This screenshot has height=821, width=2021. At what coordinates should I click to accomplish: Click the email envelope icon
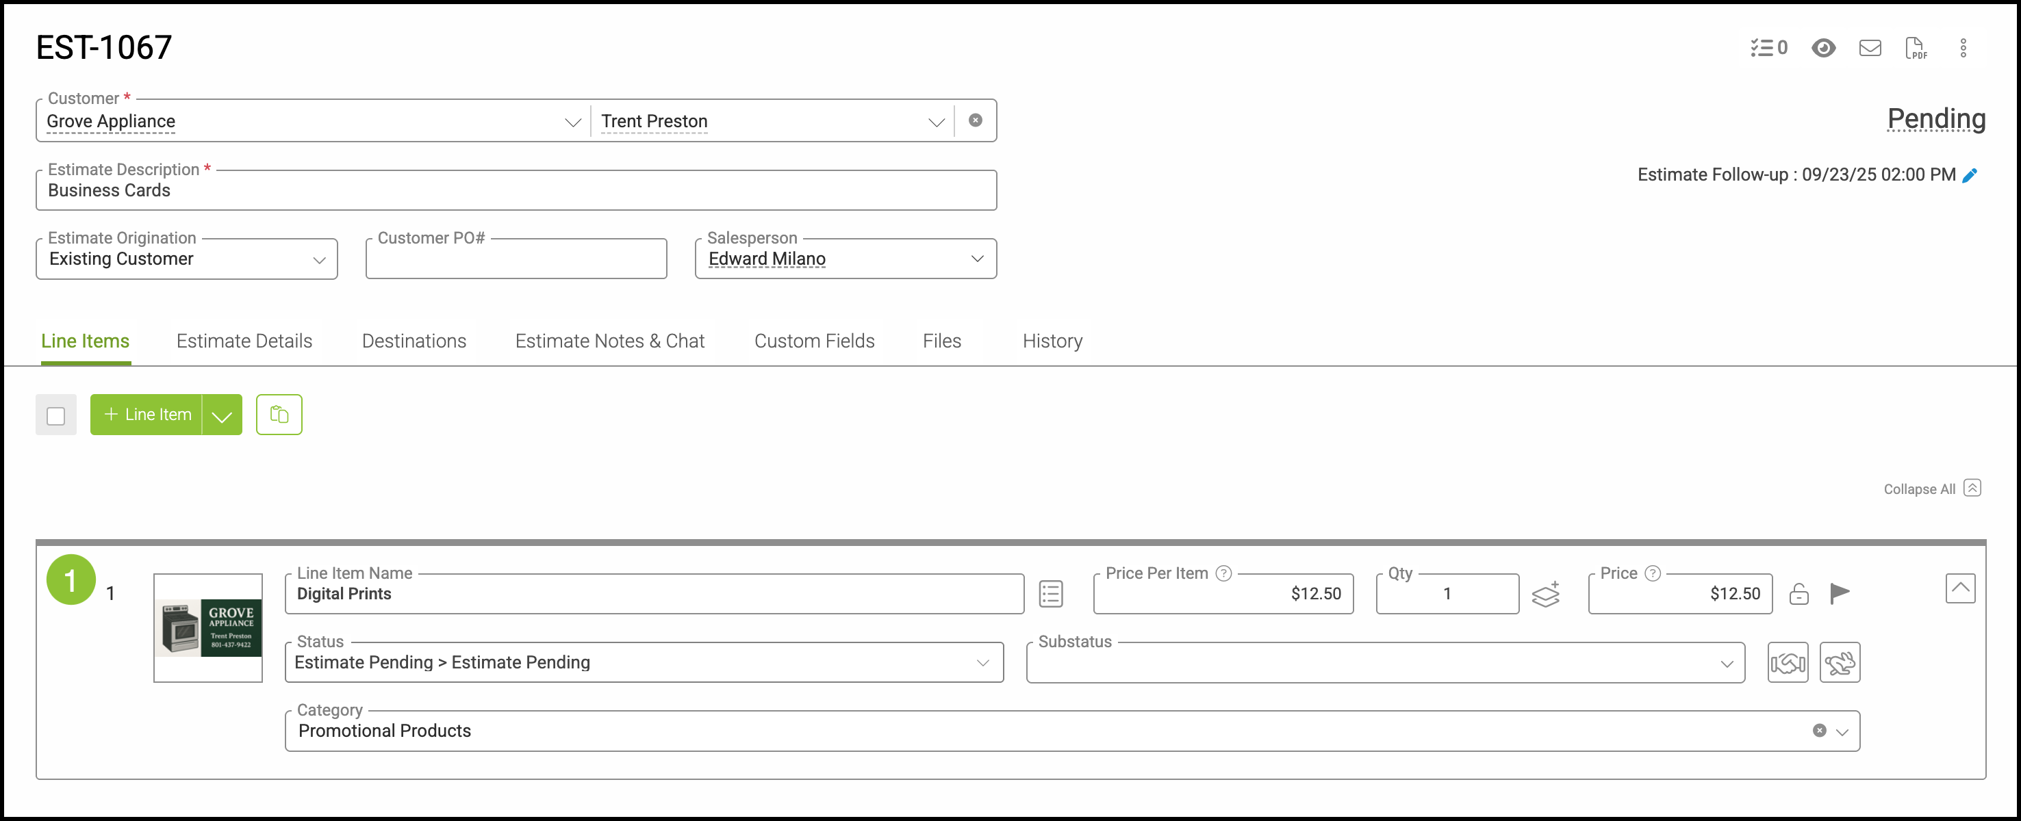(x=1870, y=49)
